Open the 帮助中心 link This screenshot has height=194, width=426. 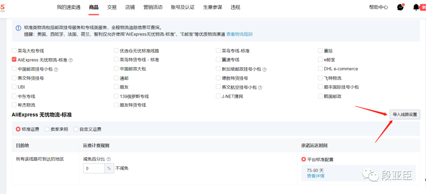coord(378,7)
